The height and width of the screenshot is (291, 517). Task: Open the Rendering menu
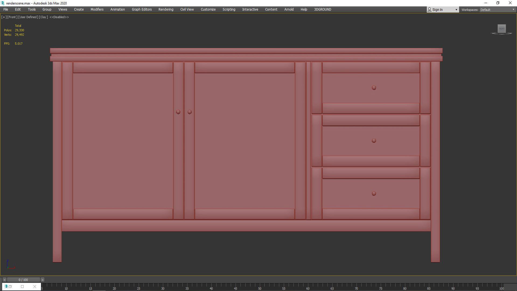click(x=166, y=9)
